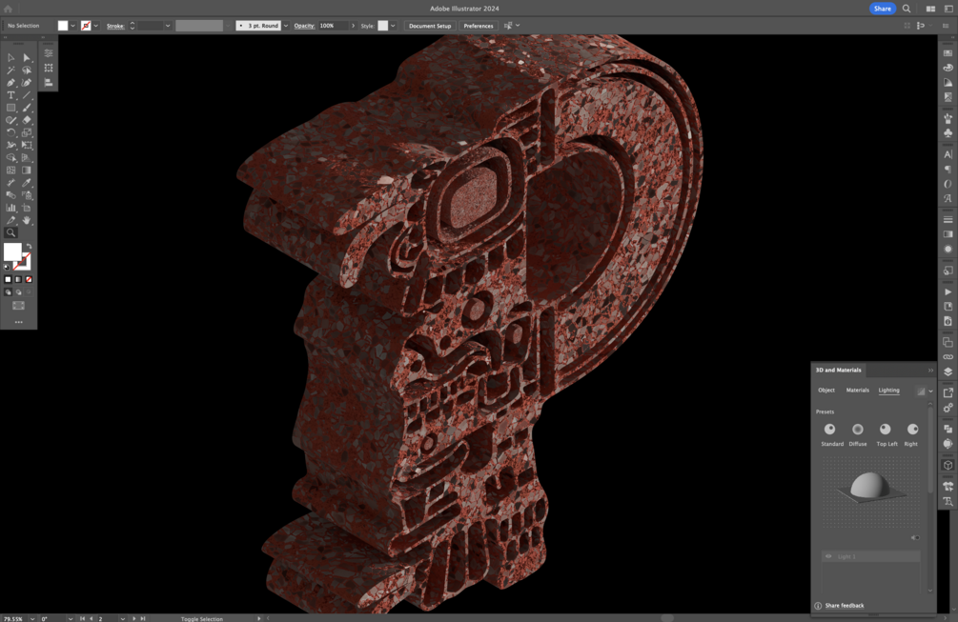Expand the Opacity slider arrow

353,26
